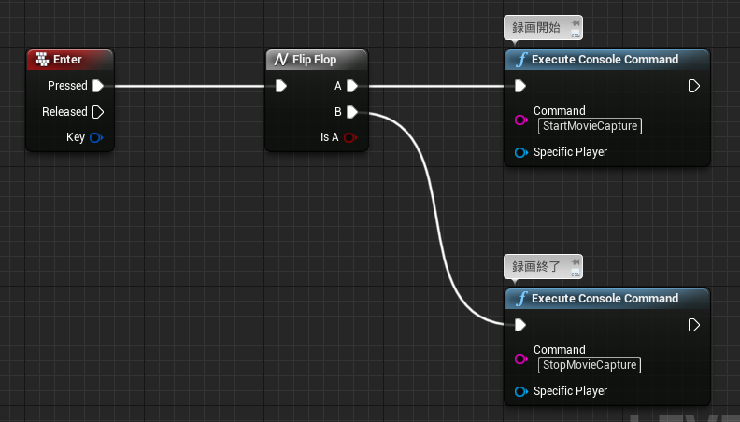
Task: Click the magenta Command pin on StartMovieCapture node
Action: point(520,120)
